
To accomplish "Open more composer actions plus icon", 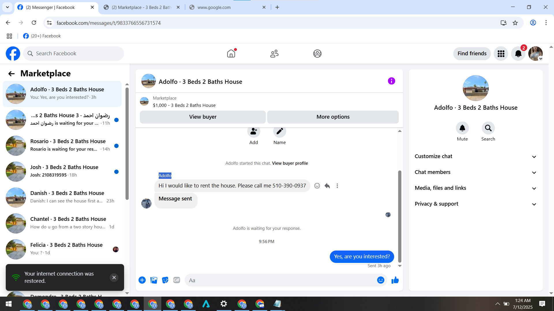I will (x=142, y=280).
